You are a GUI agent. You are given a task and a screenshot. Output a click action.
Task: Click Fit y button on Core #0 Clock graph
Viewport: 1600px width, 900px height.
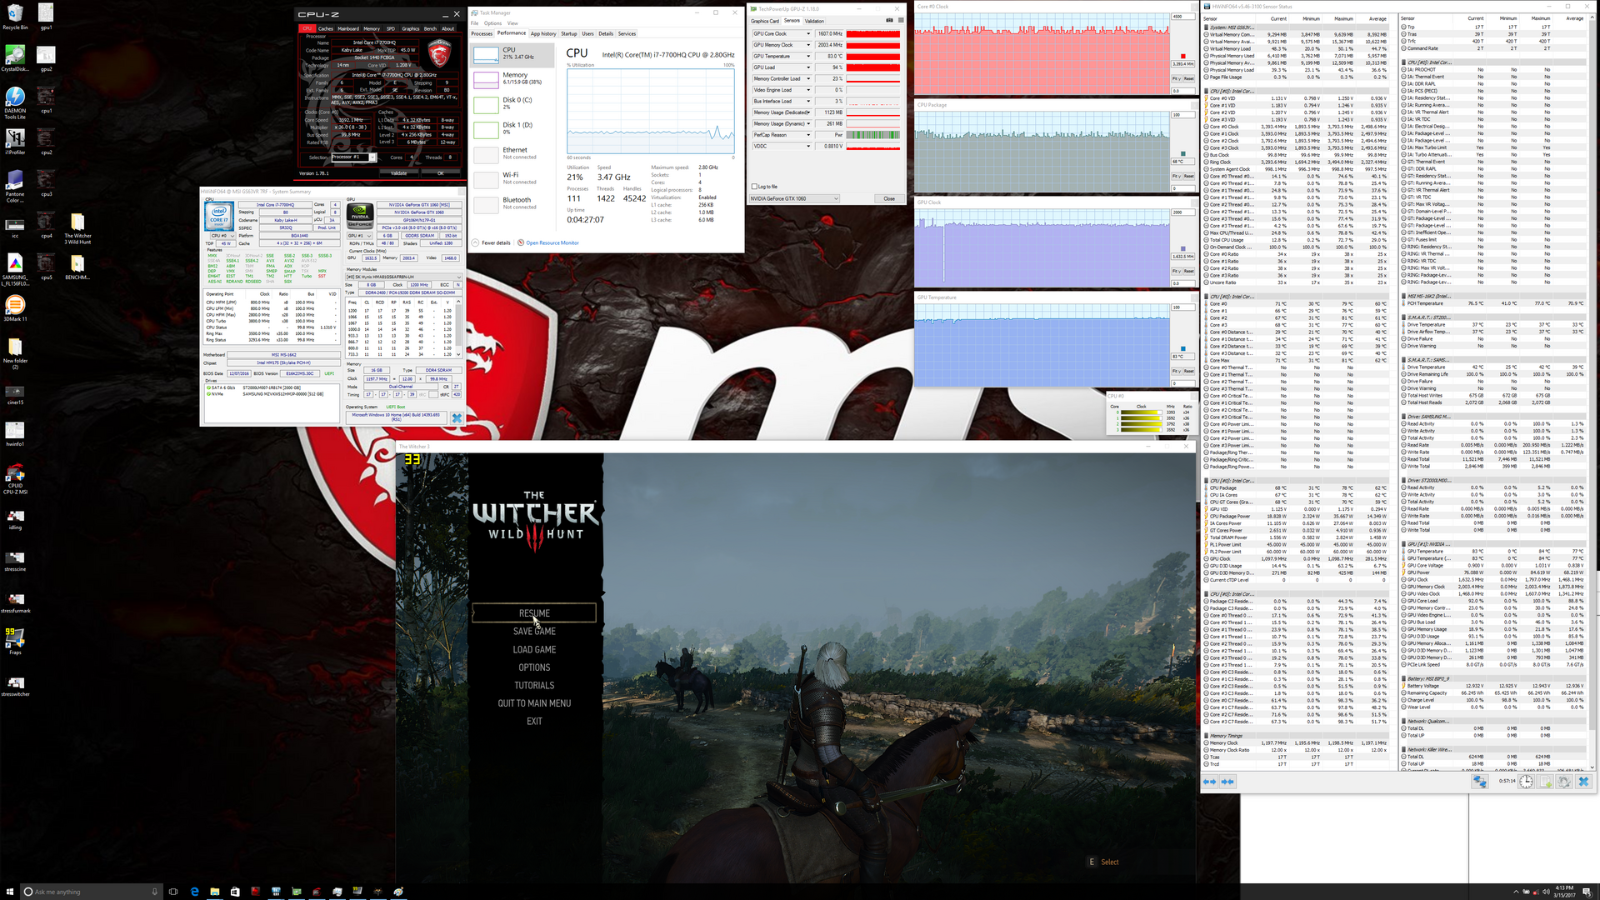(x=1177, y=79)
